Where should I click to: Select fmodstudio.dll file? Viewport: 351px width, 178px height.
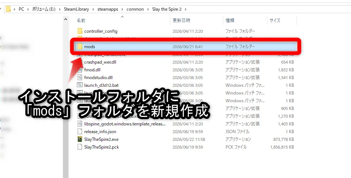(x=98, y=77)
